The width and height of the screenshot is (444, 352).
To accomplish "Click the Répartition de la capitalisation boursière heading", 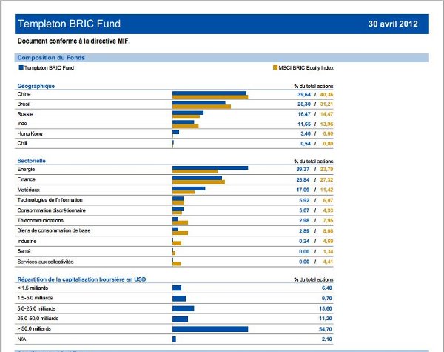I will click(81, 279).
